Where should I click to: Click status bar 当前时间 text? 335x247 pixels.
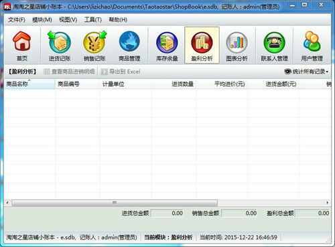(239, 237)
